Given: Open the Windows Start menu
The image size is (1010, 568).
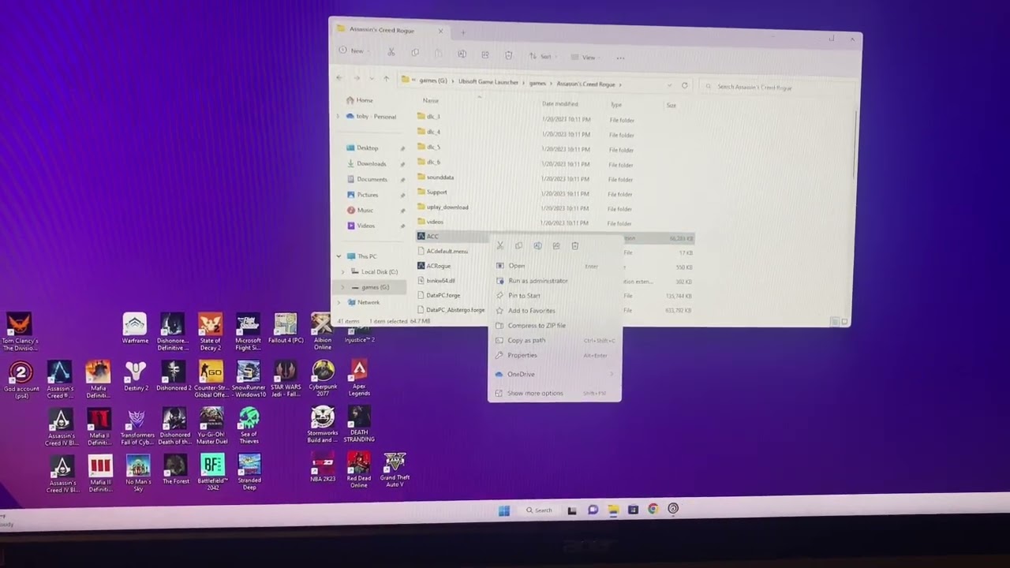Looking at the screenshot, I should tap(504, 510).
